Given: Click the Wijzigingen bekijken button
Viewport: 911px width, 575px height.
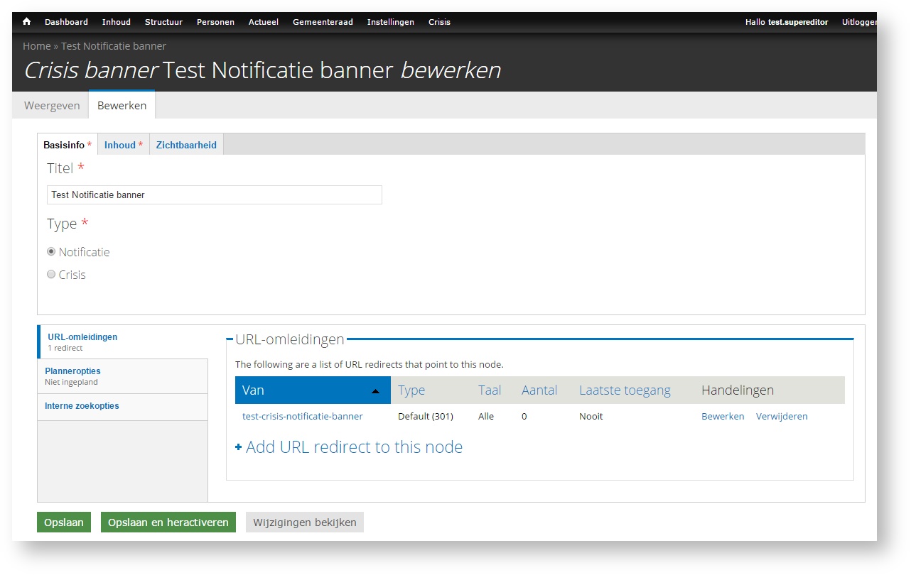Looking at the screenshot, I should pos(305,522).
